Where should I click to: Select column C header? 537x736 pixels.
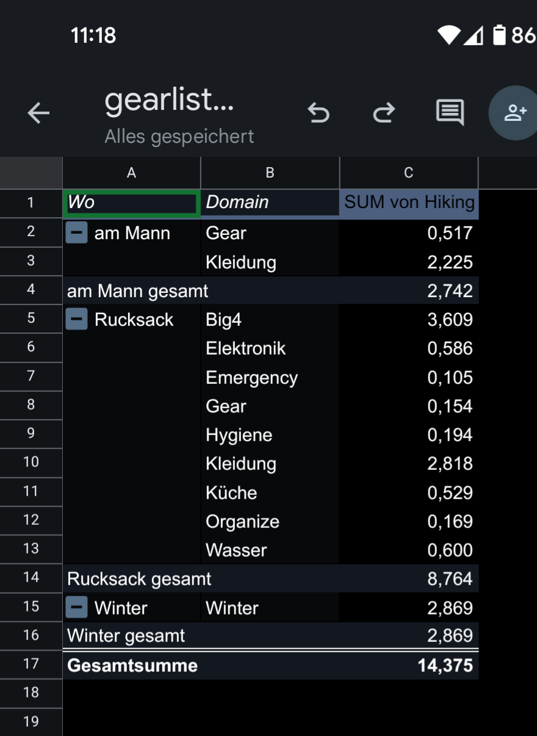(x=409, y=173)
